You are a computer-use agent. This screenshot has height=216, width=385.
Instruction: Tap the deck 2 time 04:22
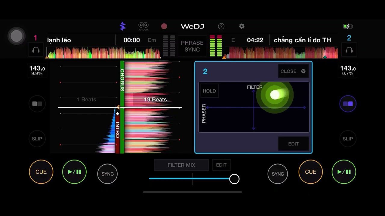[x=255, y=40]
